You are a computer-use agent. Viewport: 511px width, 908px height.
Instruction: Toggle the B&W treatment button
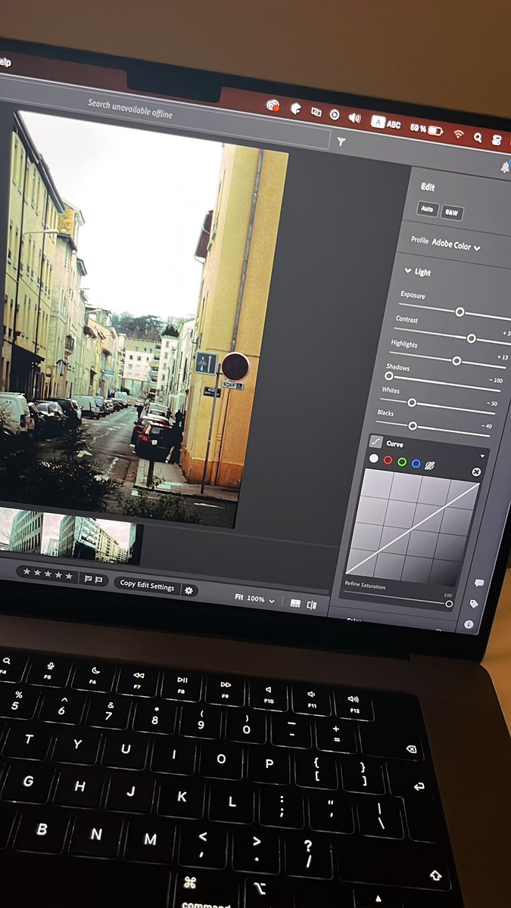coord(452,213)
